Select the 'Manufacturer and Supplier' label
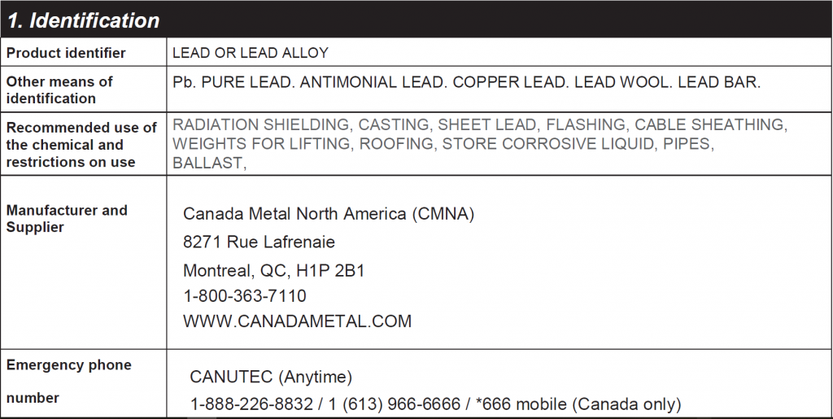The height and width of the screenshot is (419, 833). (67, 218)
